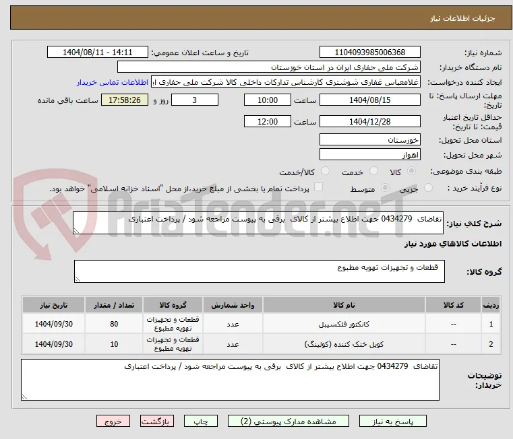Click the delivery city field اهواز

pyautogui.click(x=369, y=155)
